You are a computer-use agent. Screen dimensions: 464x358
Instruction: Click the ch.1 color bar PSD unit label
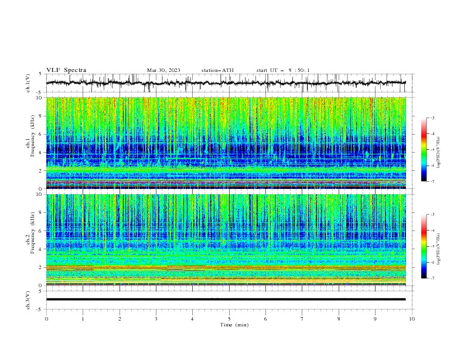pos(439,153)
